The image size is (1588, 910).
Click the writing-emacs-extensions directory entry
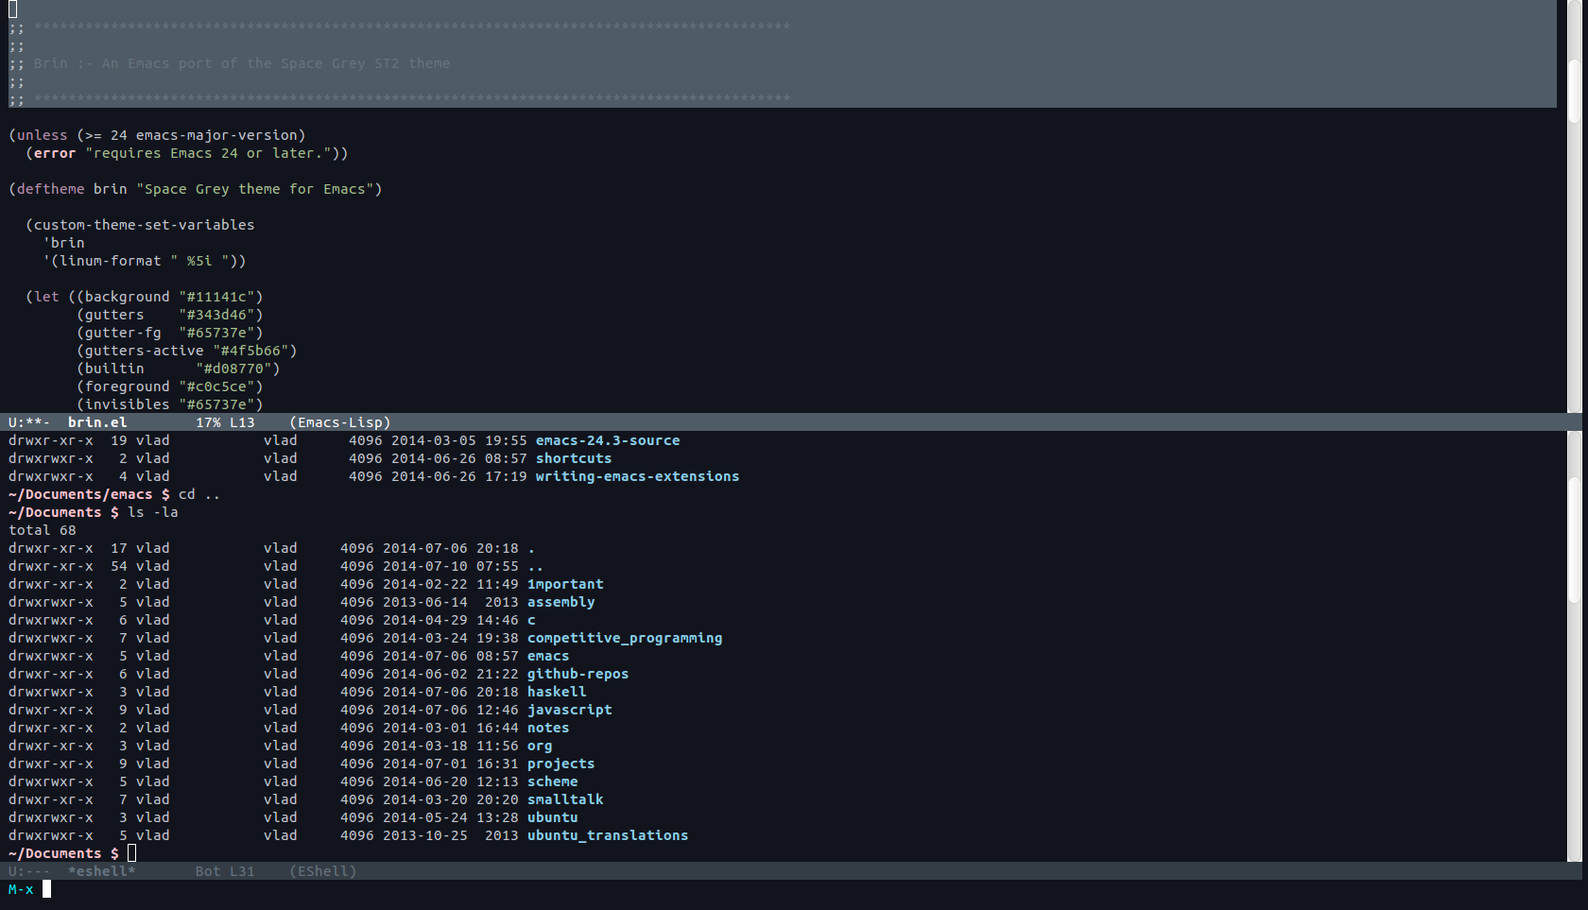click(638, 476)
